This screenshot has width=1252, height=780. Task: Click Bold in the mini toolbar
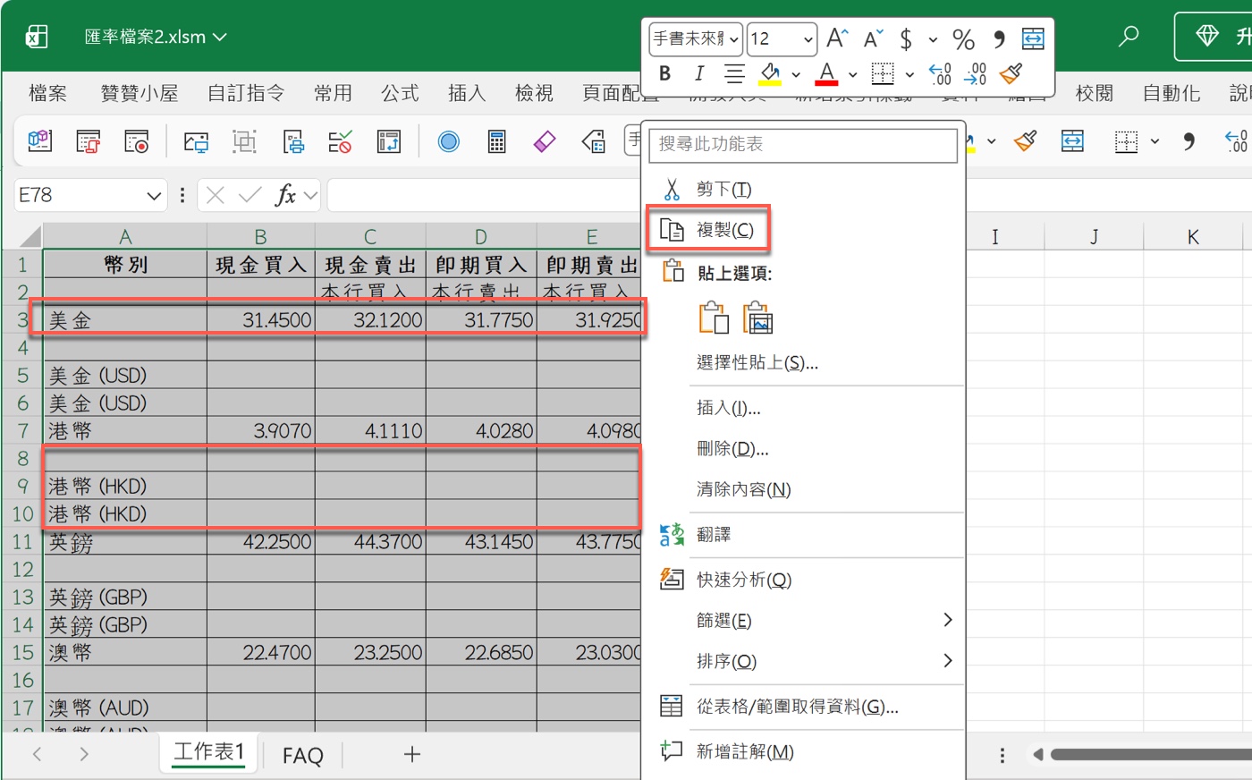pos(664,73)
